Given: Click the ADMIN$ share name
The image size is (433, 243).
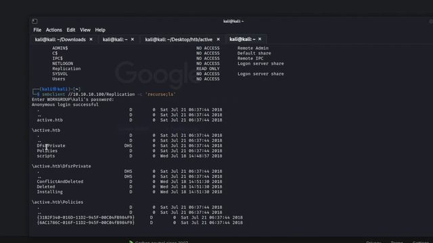Looking at the screenshot, I should click(60, 48).
